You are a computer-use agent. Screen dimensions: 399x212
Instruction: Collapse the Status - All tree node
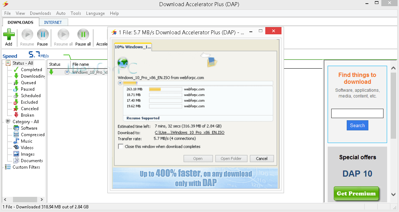(x=3, y=63)
